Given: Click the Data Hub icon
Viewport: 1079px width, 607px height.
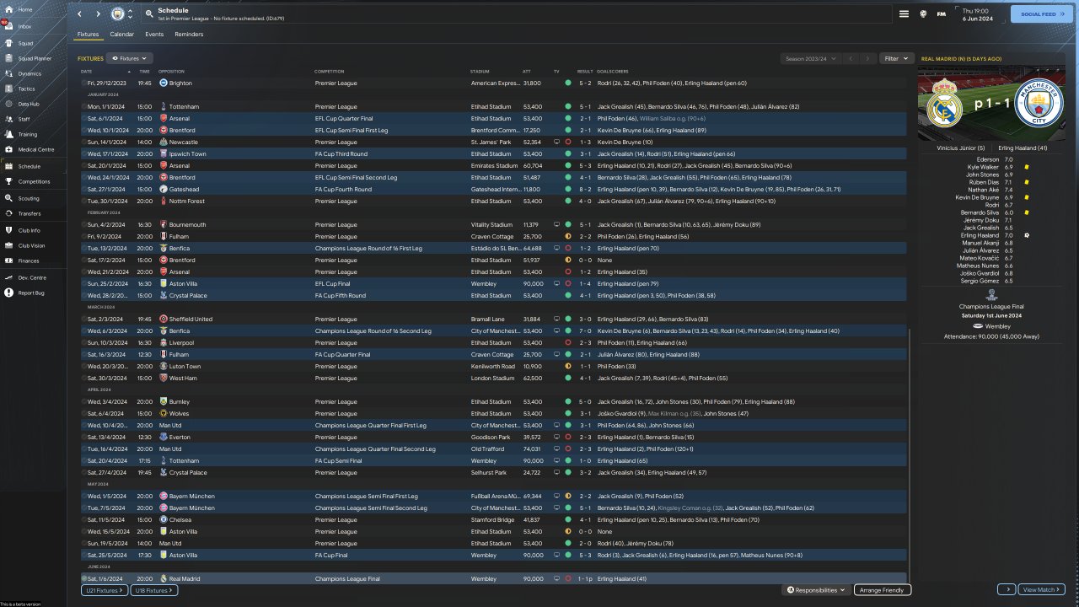Looking at the screenshot, I should [x=8, y=104].
